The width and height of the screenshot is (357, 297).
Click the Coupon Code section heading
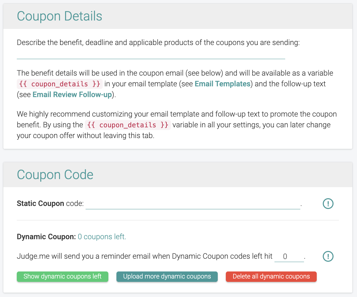click(55, 175)
